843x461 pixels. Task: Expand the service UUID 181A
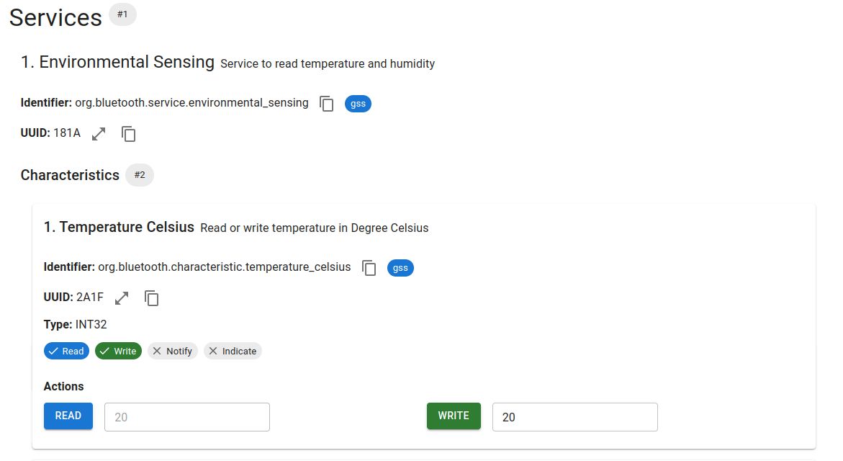coord(99,134)
